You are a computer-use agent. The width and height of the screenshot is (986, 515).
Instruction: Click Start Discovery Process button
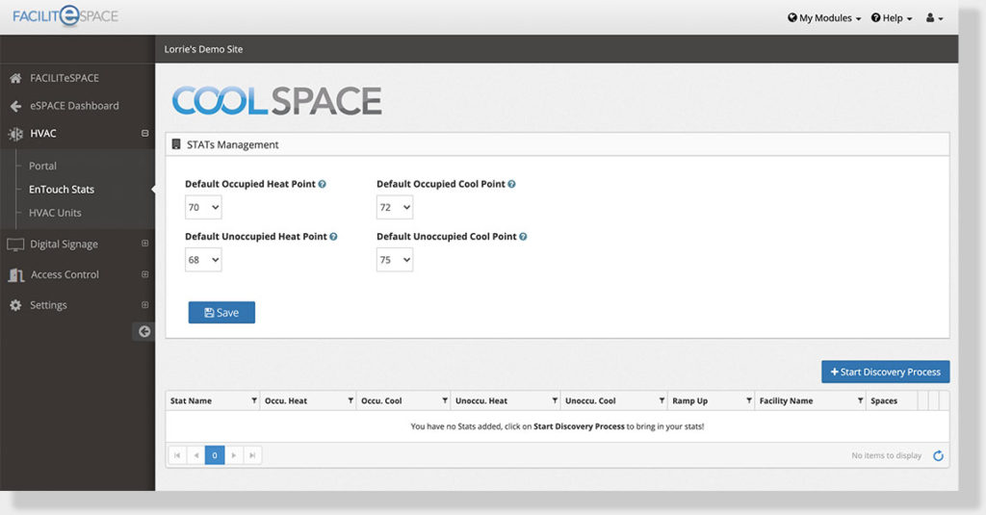pyautogui.click(x=886, y=372)
